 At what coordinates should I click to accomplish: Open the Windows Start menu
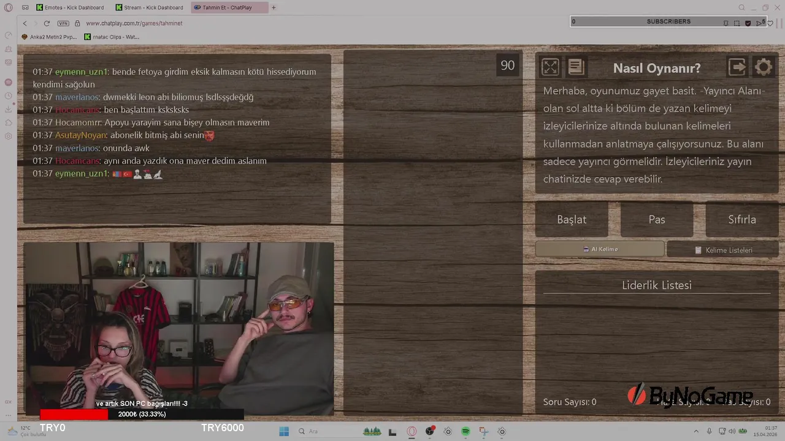[x=284, y=431]
